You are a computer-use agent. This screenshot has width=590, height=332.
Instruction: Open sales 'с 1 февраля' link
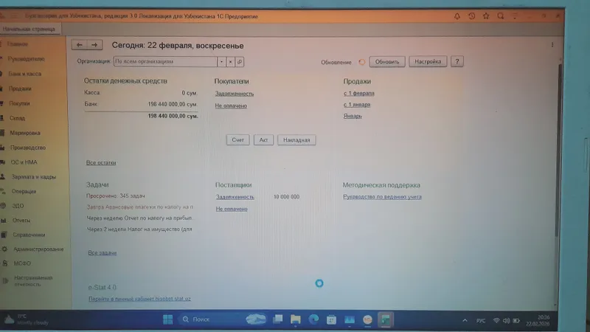(358, 94)
